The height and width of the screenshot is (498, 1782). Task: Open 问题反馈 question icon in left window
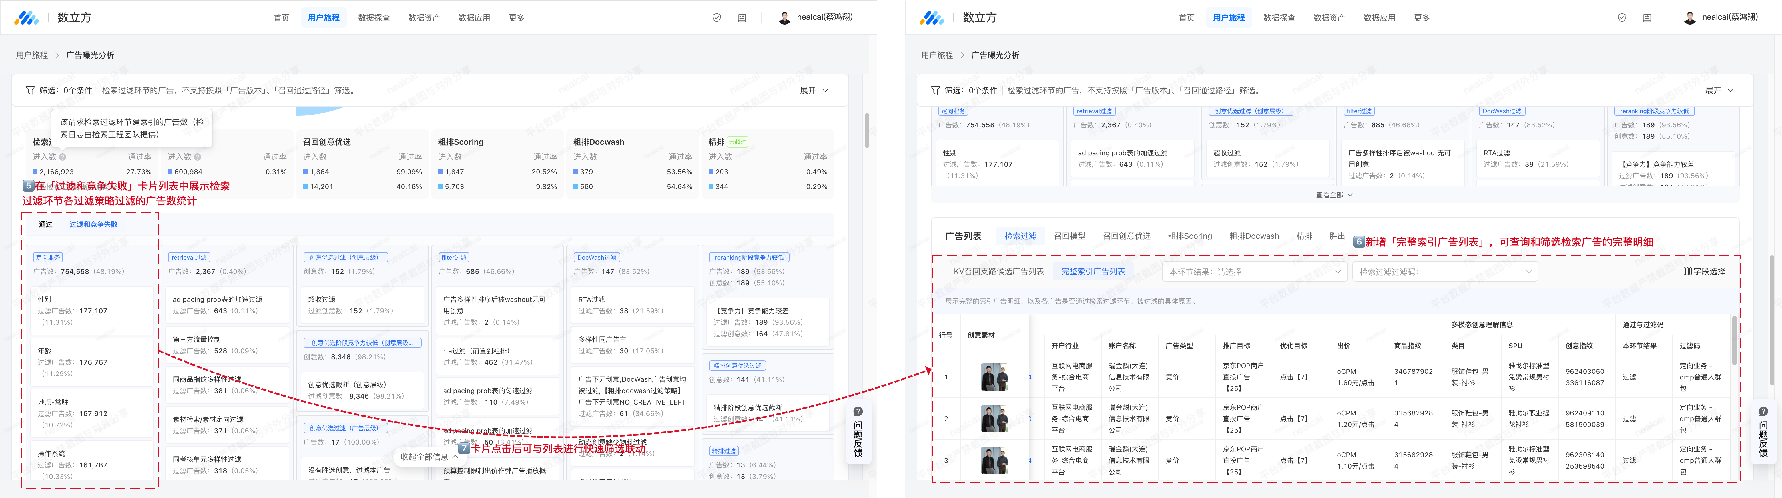point(858,411)
